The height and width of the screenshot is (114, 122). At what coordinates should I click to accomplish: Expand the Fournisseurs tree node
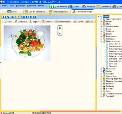click(x=101, y=69)
